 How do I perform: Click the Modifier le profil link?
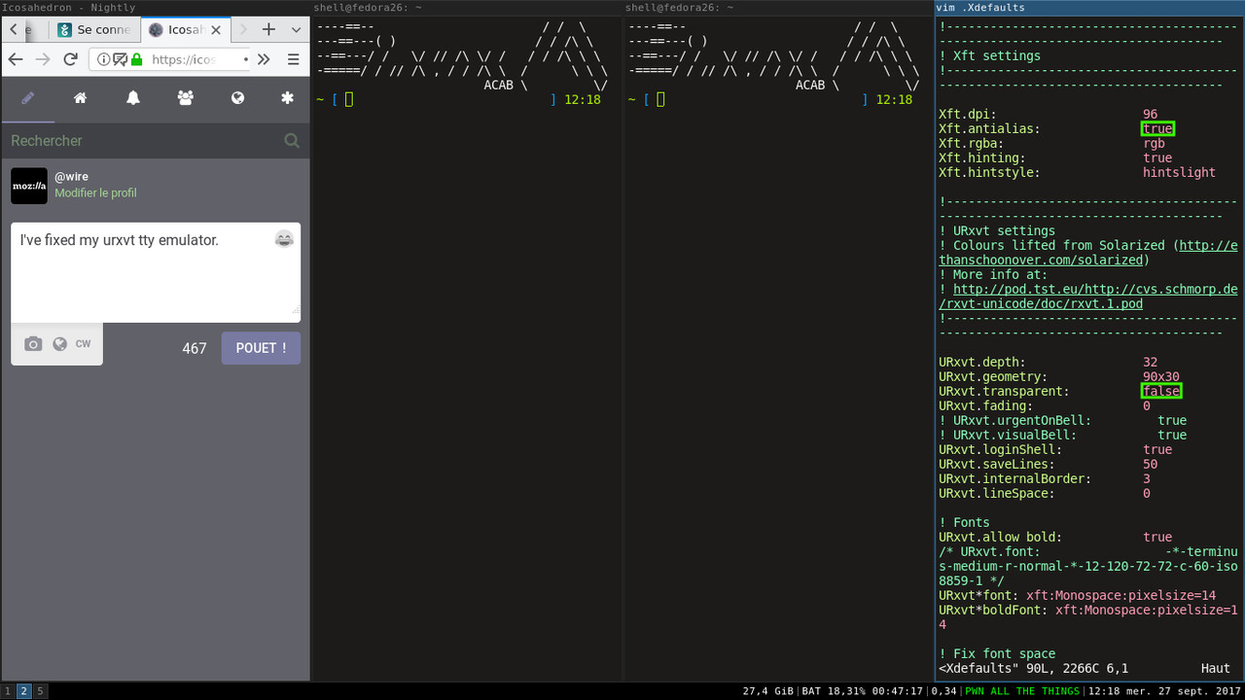pos(95,193)
